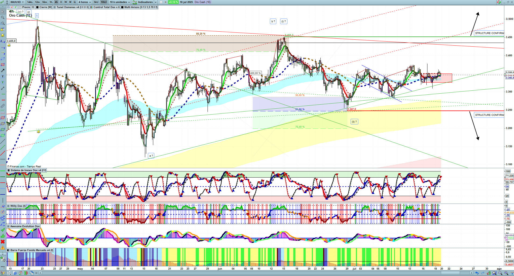Click the Tunel Domenec v4 indicator label
The height and width of the screenshot is (276, 514).
[x=72, y=7]
